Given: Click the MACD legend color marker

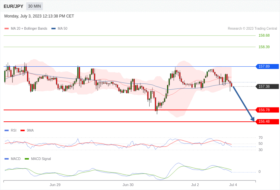Looking at the screenshot, I should (x=7, y=159).
